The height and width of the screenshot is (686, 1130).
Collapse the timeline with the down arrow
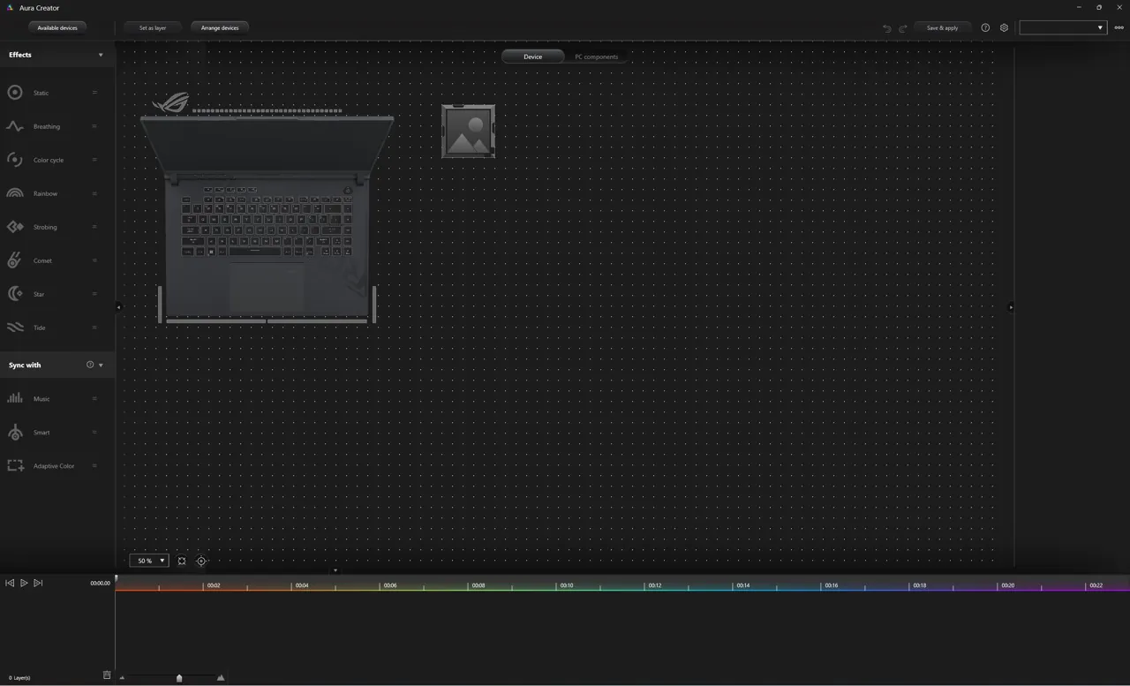(x=335, y=570)
